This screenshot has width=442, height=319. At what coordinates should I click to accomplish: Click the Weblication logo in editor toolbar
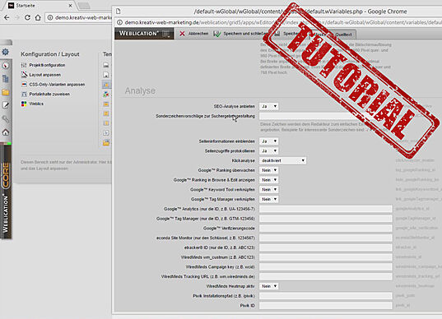coord(139,33)
